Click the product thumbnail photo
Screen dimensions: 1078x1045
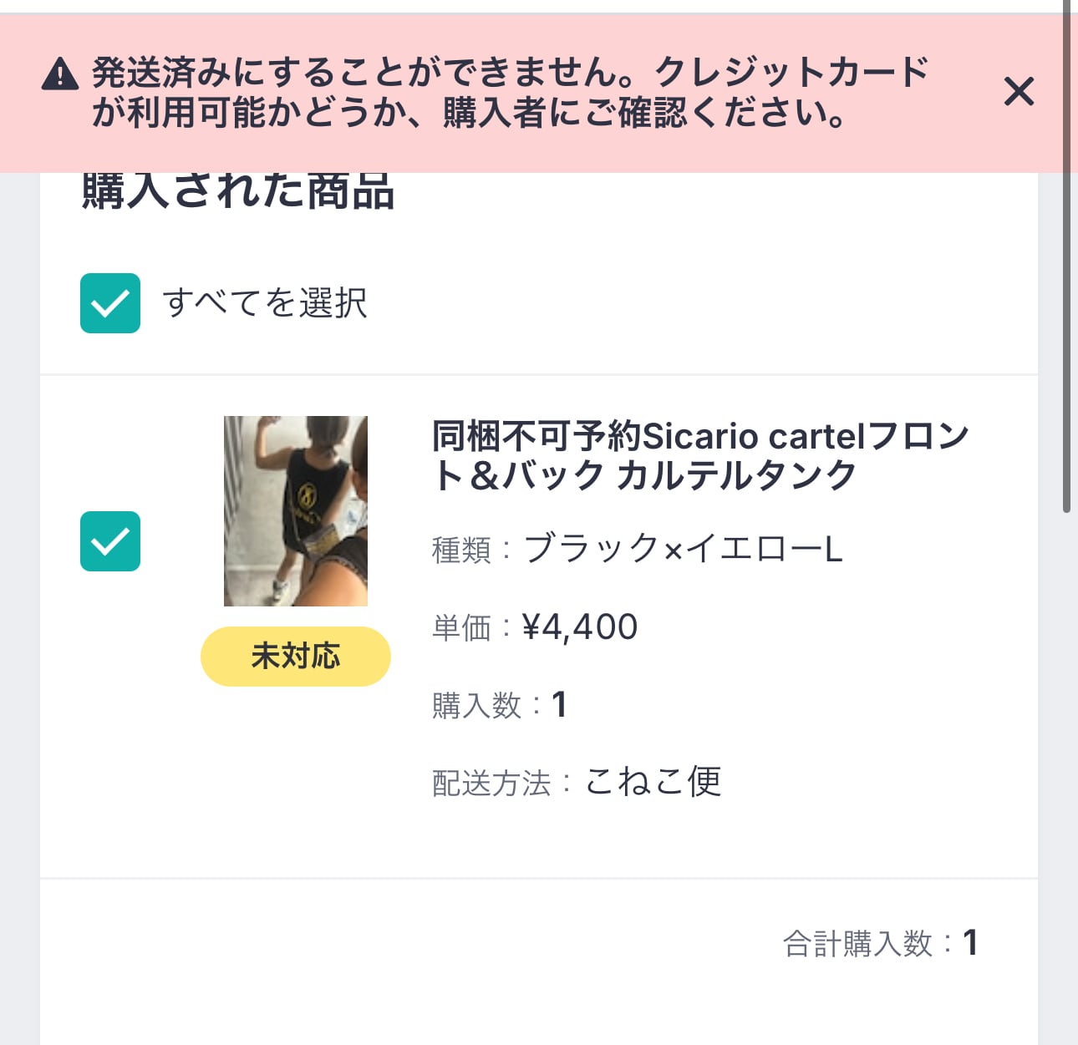(x=295, y=510)
